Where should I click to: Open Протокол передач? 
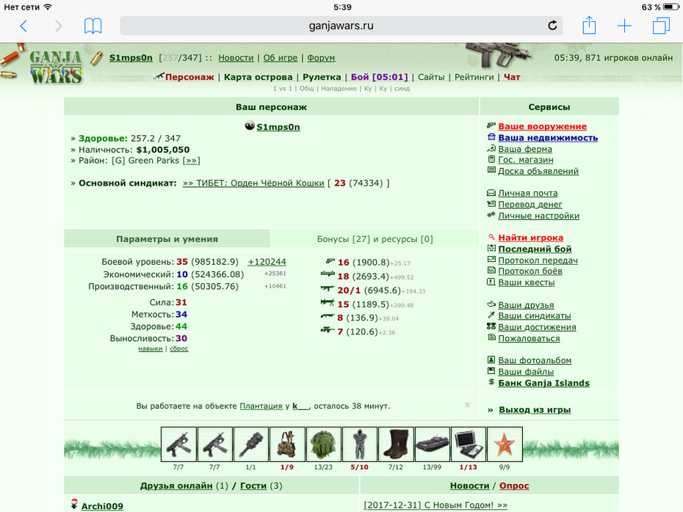pos(538,260)
